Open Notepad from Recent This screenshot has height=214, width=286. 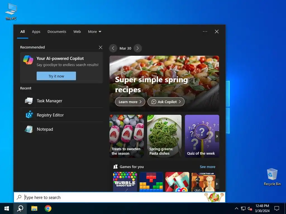point(62,129)
